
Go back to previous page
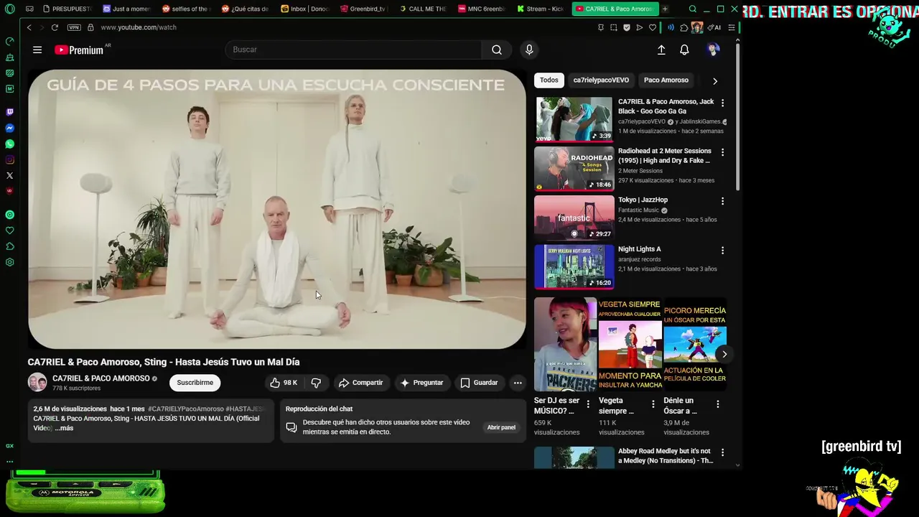point(29,27)
